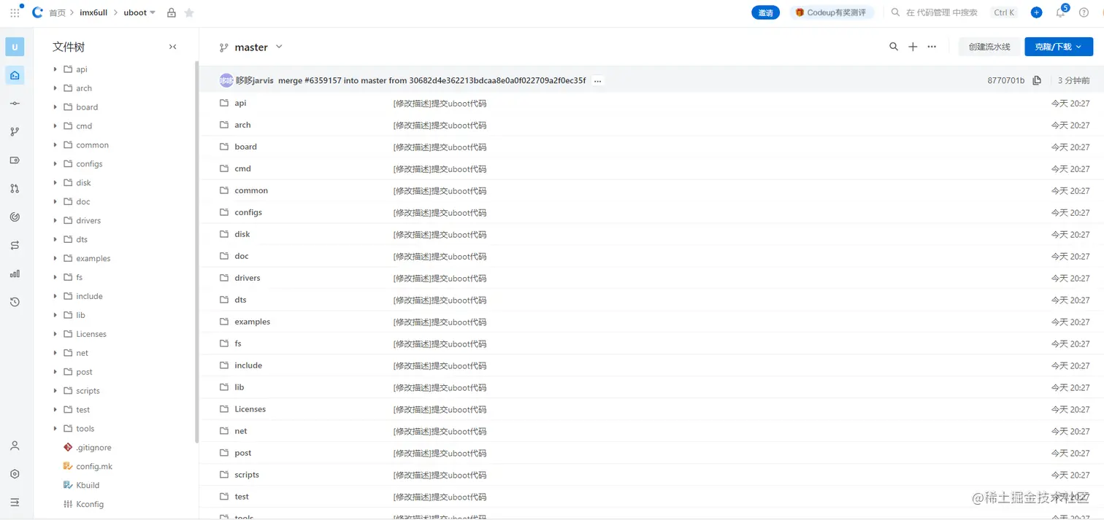Copy commit hash 8770701b
This screenshot has width=1104, height=520.
pos(1037,80)
